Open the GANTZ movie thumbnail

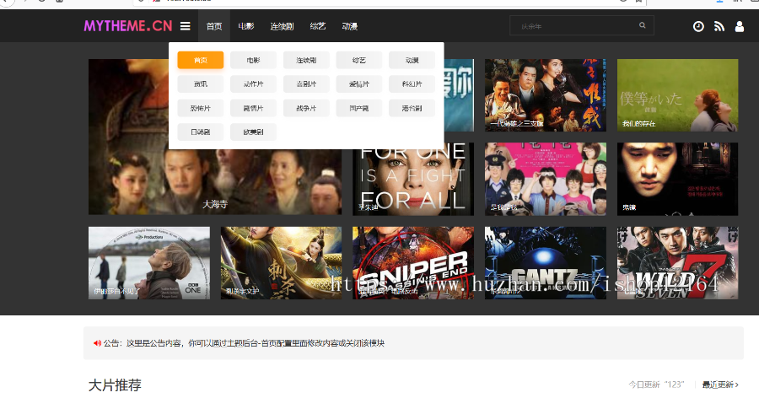(545, 263)
